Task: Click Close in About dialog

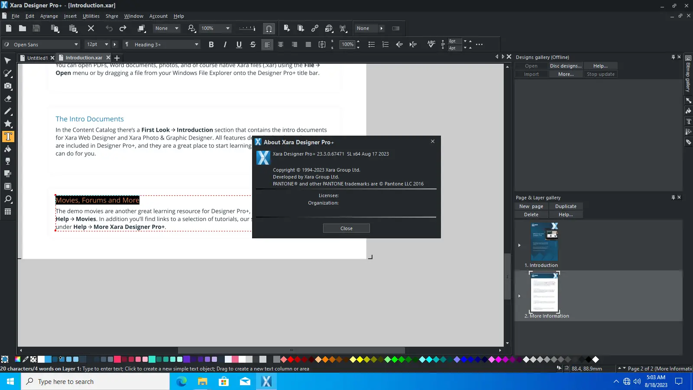Action: 346,228
